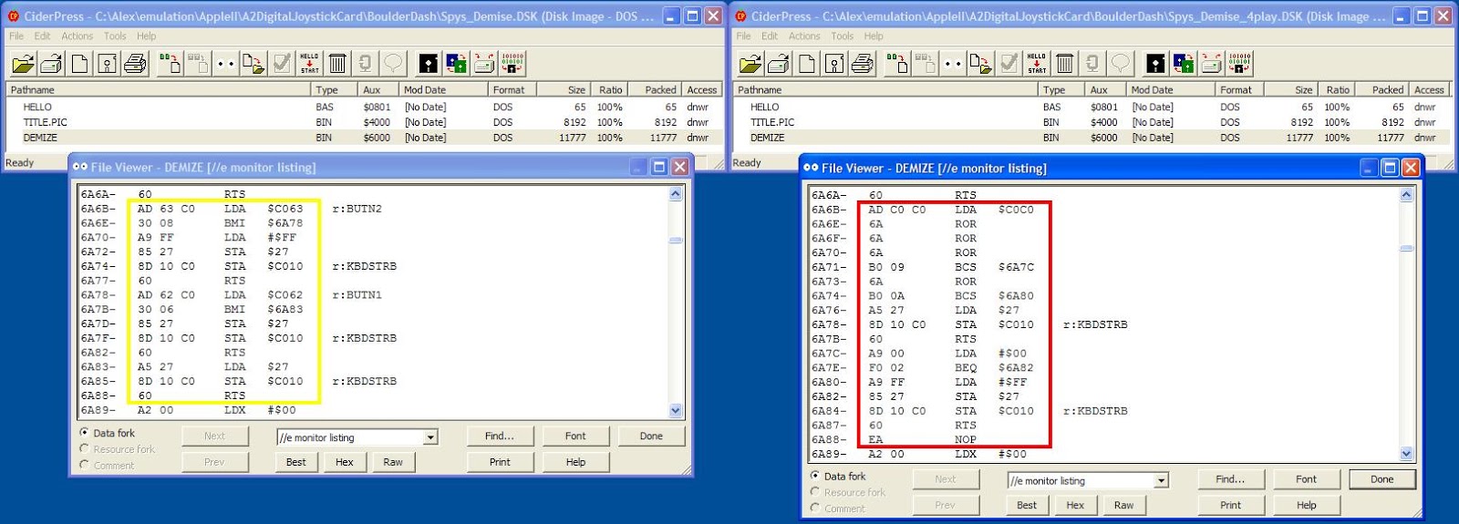The image size is (1459, 524).
Task: Click View files eyes icon in 4play.DSK window
Action: click(x=952, y=63)
